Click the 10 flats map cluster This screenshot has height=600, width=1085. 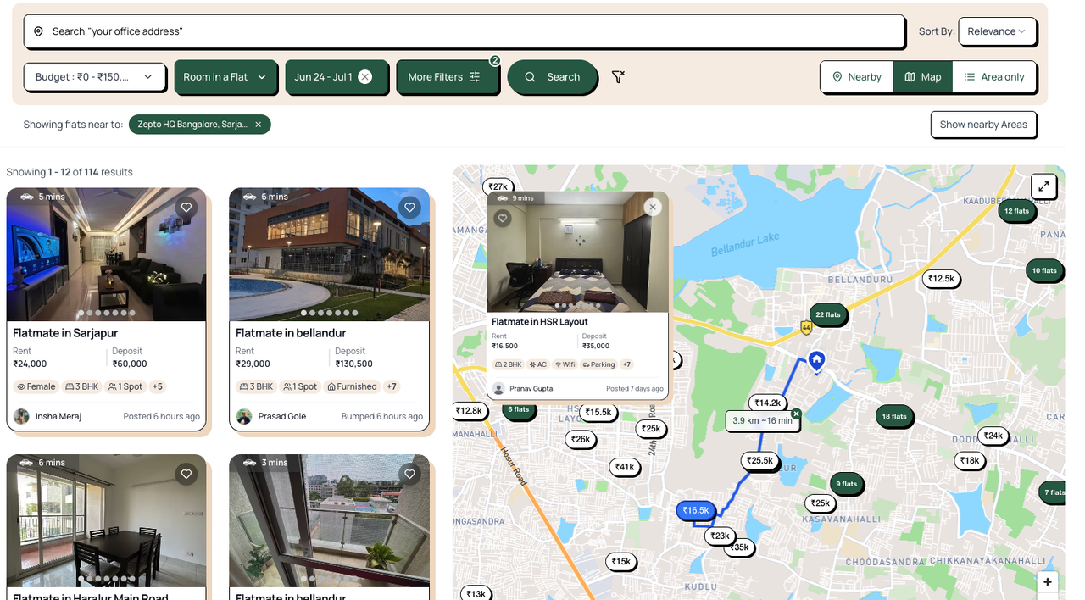1044,271
